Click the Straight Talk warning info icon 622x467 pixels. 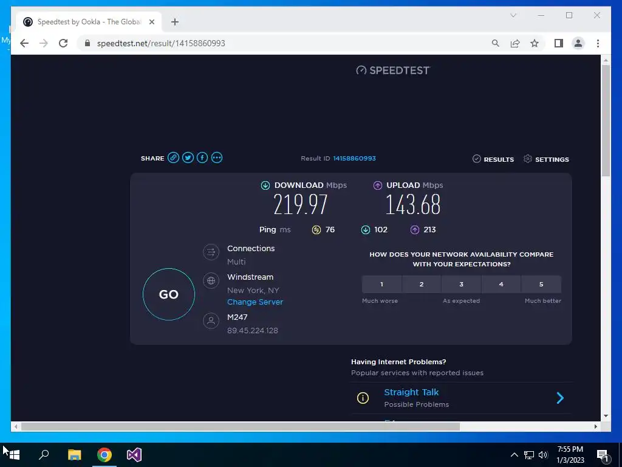pos(363,398)
